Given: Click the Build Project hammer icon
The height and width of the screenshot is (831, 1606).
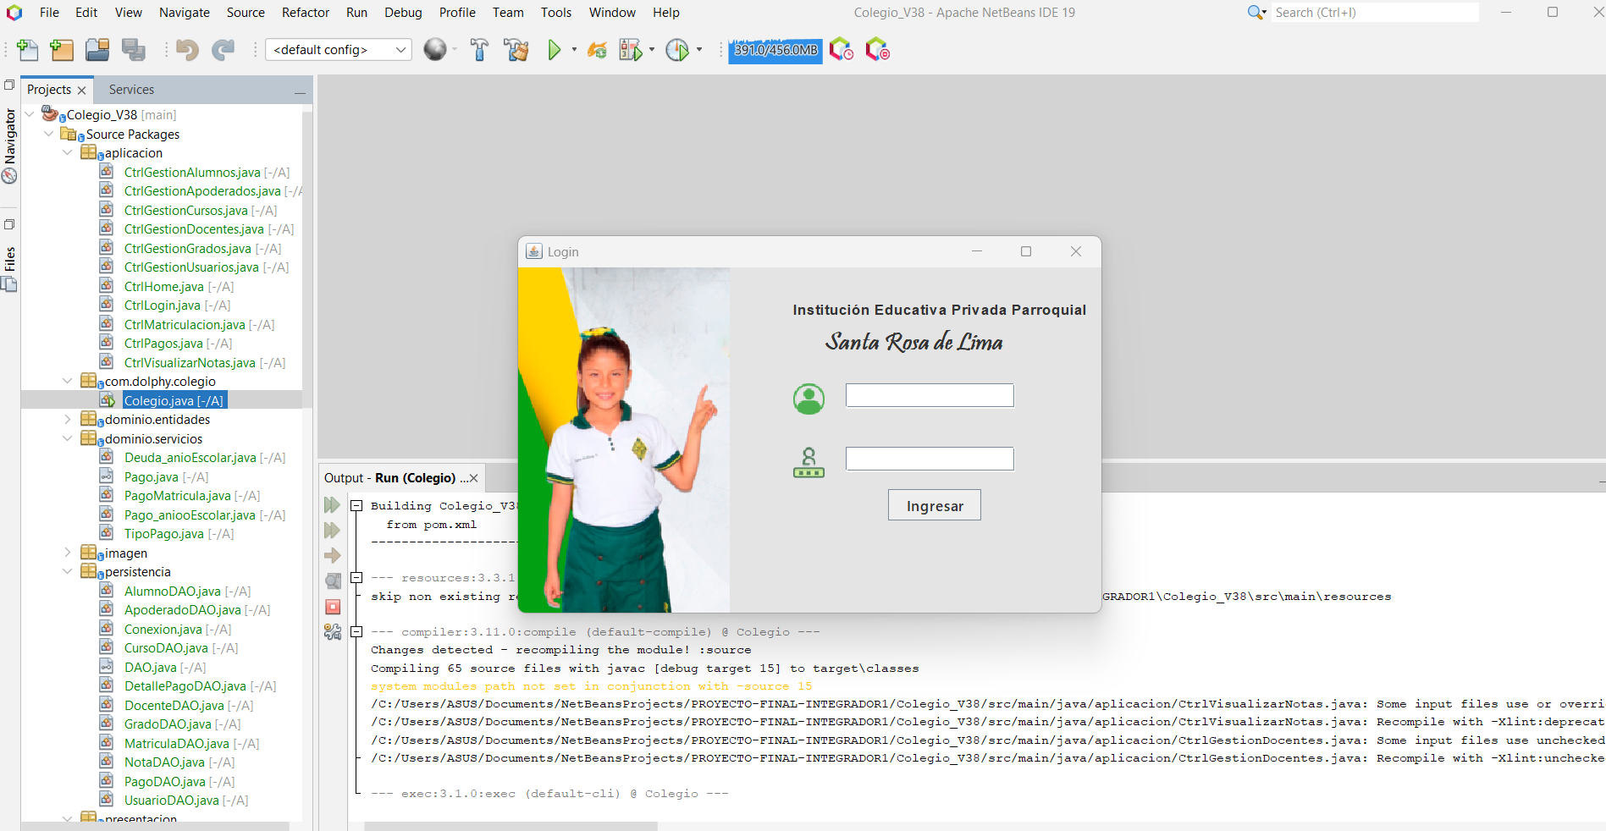Looking at the screenshot, I should [479, 50].
